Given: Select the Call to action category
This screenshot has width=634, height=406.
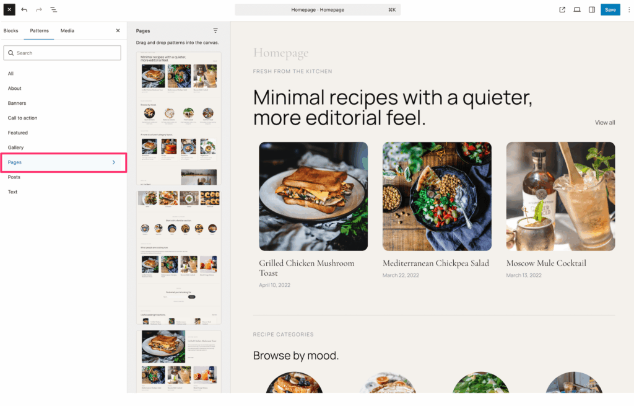Looking at the screenshot, I should pos(23,118).
